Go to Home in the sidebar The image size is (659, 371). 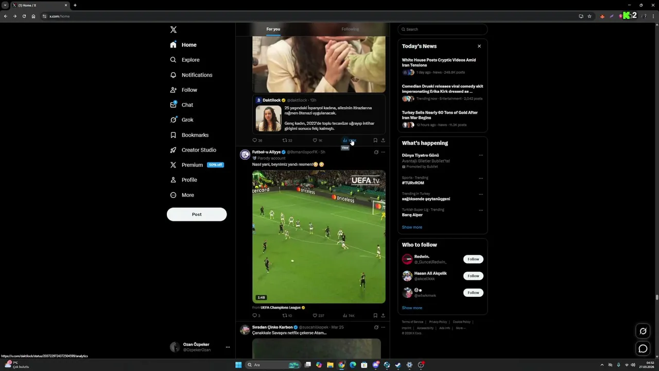click(x=184, y=45)
